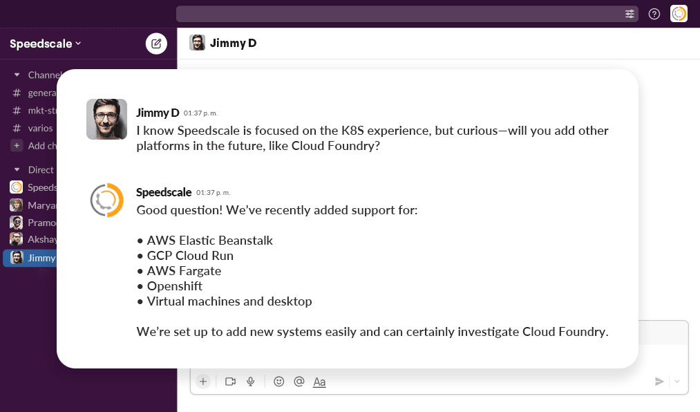Click the top search bar

click(x=407, y=15)
